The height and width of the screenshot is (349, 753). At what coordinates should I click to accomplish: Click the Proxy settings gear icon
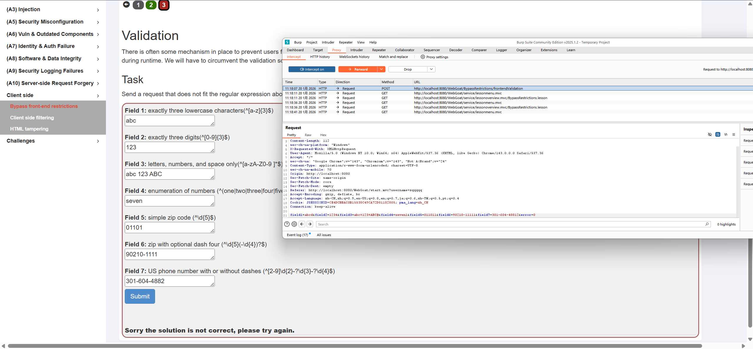423,57
